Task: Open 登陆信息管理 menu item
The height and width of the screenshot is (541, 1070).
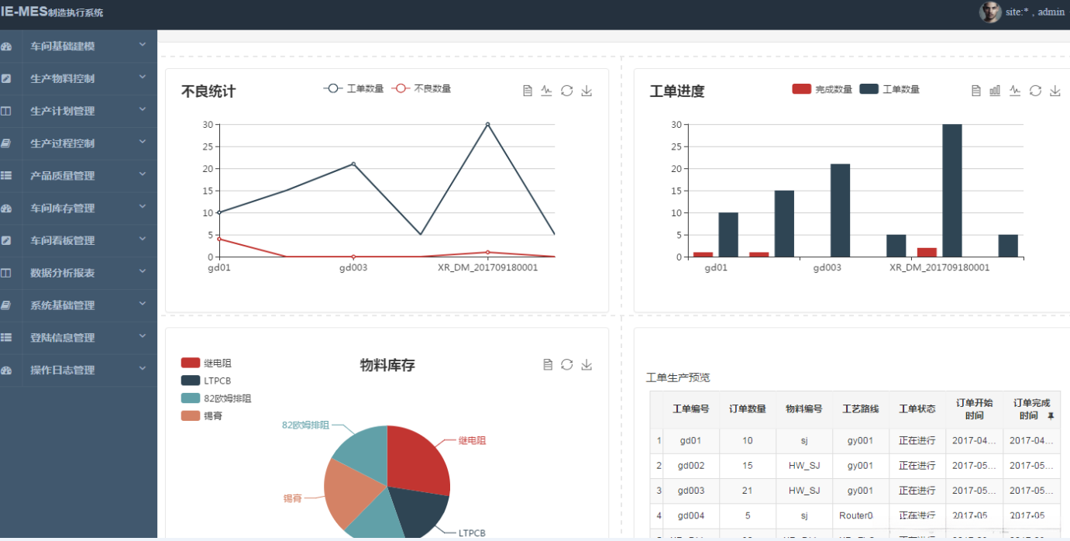Action: (x=78, y=338)
